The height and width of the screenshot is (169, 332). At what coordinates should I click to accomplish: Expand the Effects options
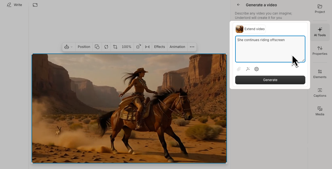(x=159, y=47)
